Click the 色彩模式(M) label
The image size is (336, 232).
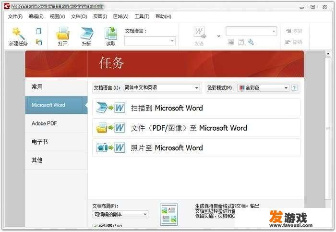pyautogui.click(x=219, y=88)
